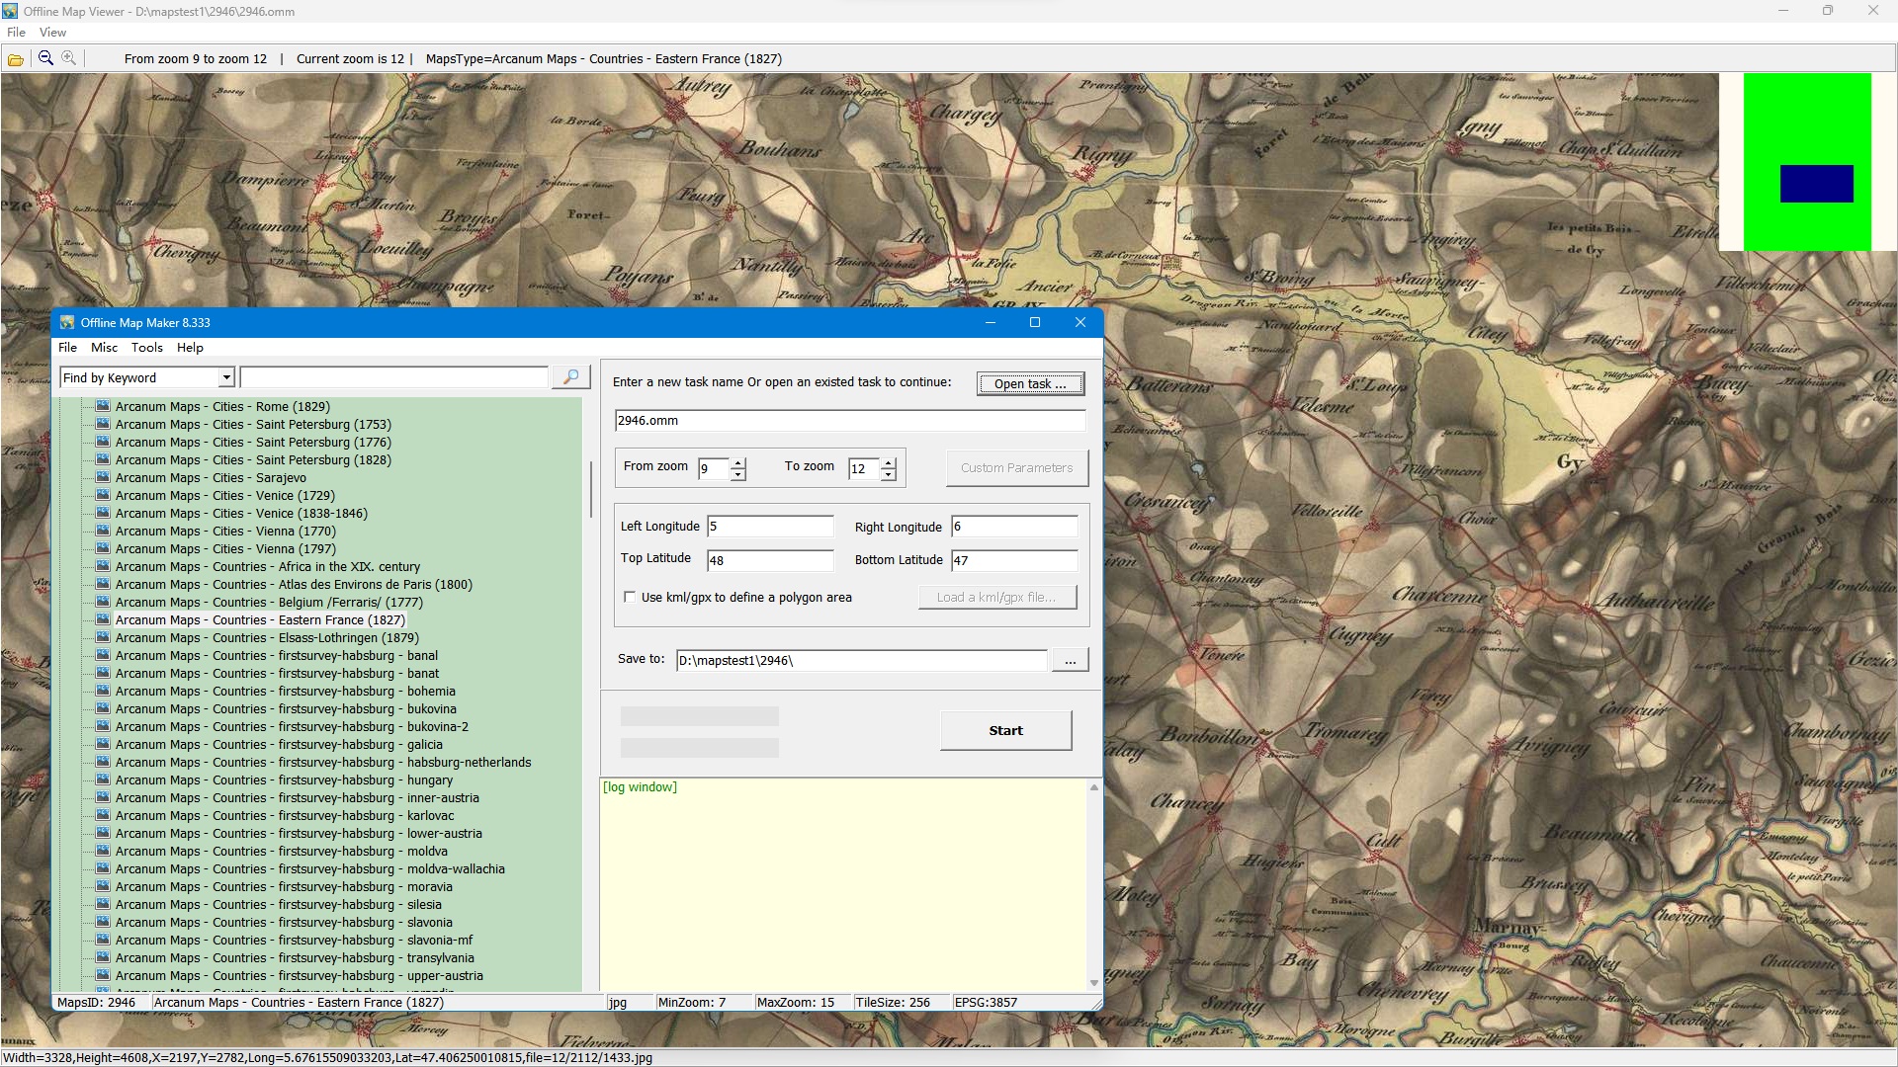Image resolution: width=1898 pixels, height=1067 pixels.
Task: Click the log window scroll down arrow
Action: click(x=1093, y=983)
